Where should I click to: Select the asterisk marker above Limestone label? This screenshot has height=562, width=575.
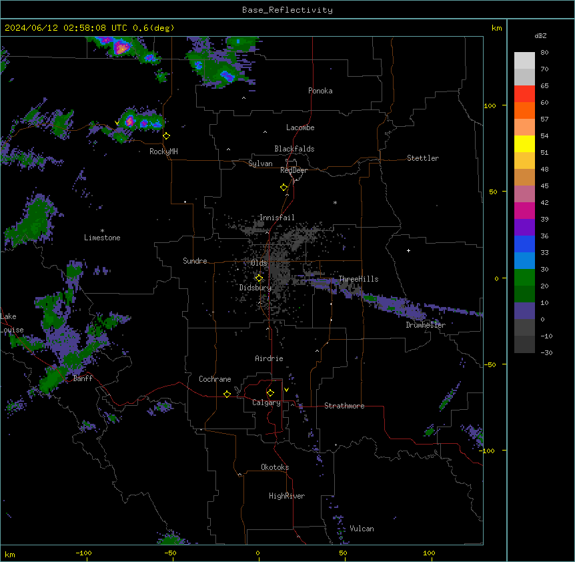(x=102, y=231)
